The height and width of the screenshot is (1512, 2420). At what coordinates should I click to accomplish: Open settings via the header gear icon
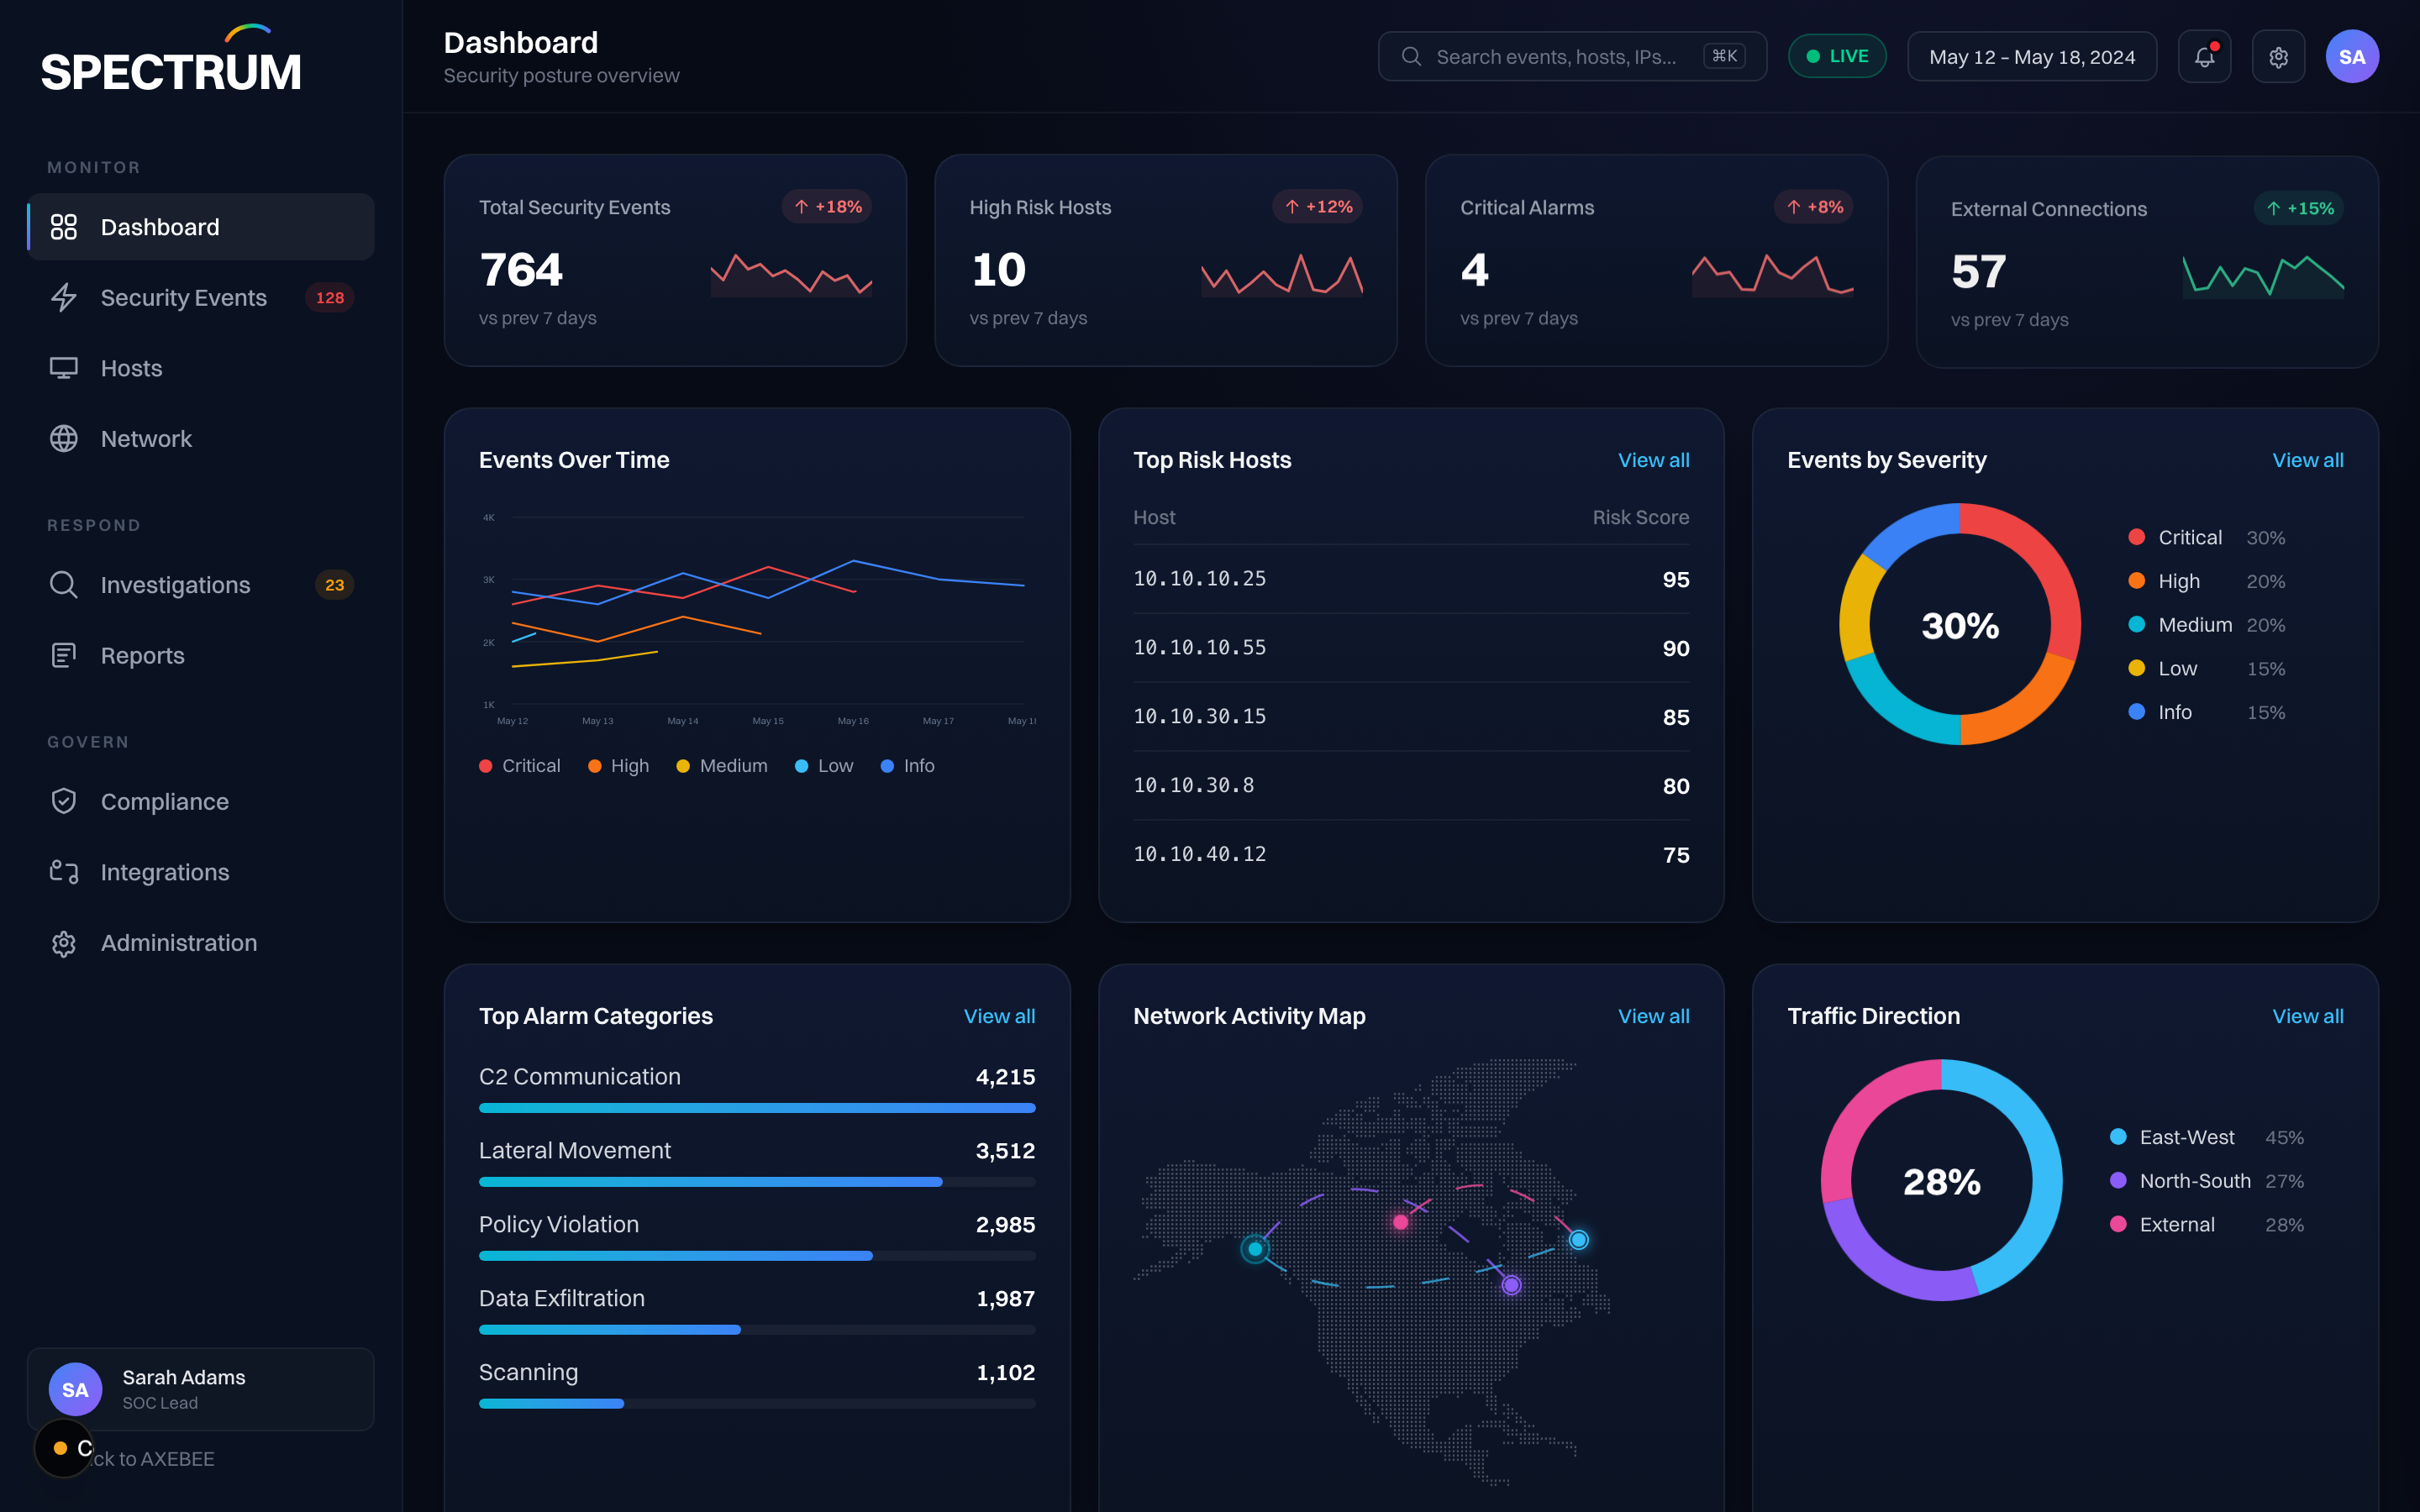(2278, 57)
